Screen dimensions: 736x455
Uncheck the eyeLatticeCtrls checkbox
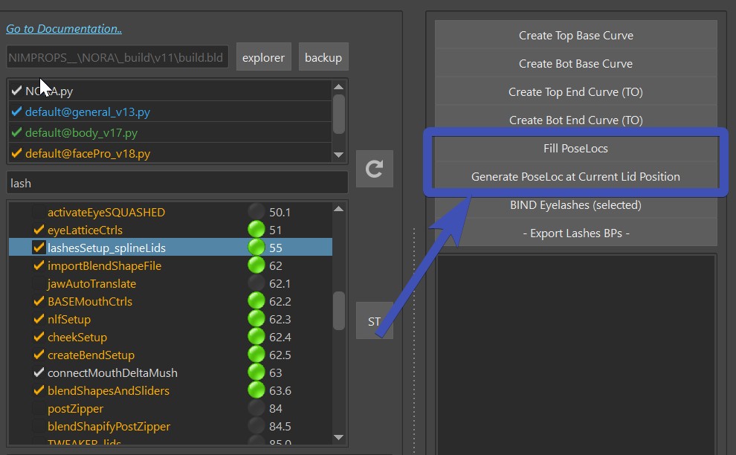click(x=39, y=230)
